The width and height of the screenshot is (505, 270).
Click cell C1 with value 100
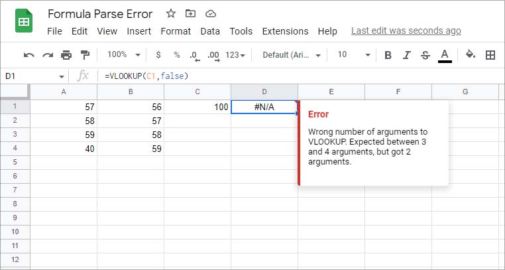pyautogui.click(x=197, y=107)
